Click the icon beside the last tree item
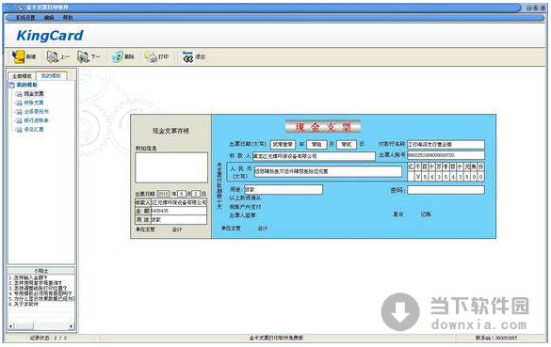 pyautogui.click(x=19, y=130)
